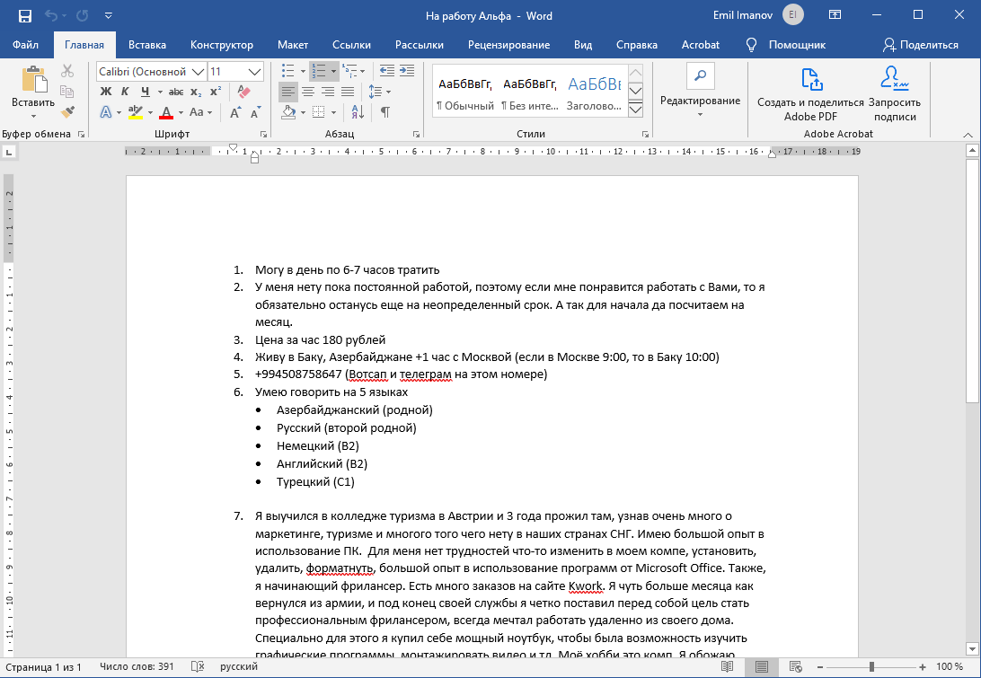Click the zoom slider in status bar
This screenshot has width=981, height=678.
tap(870, 667)
